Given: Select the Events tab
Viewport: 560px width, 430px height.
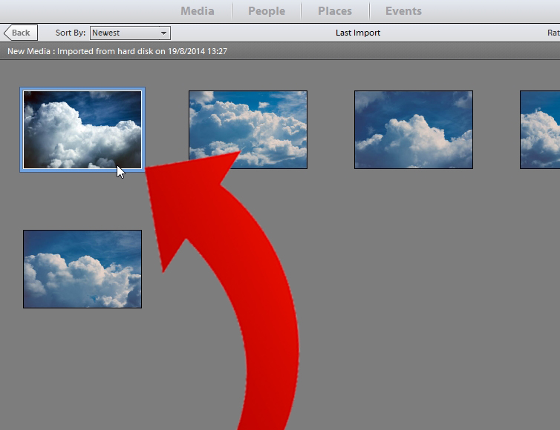Looking at the screenshot, I should coord(403,11).
